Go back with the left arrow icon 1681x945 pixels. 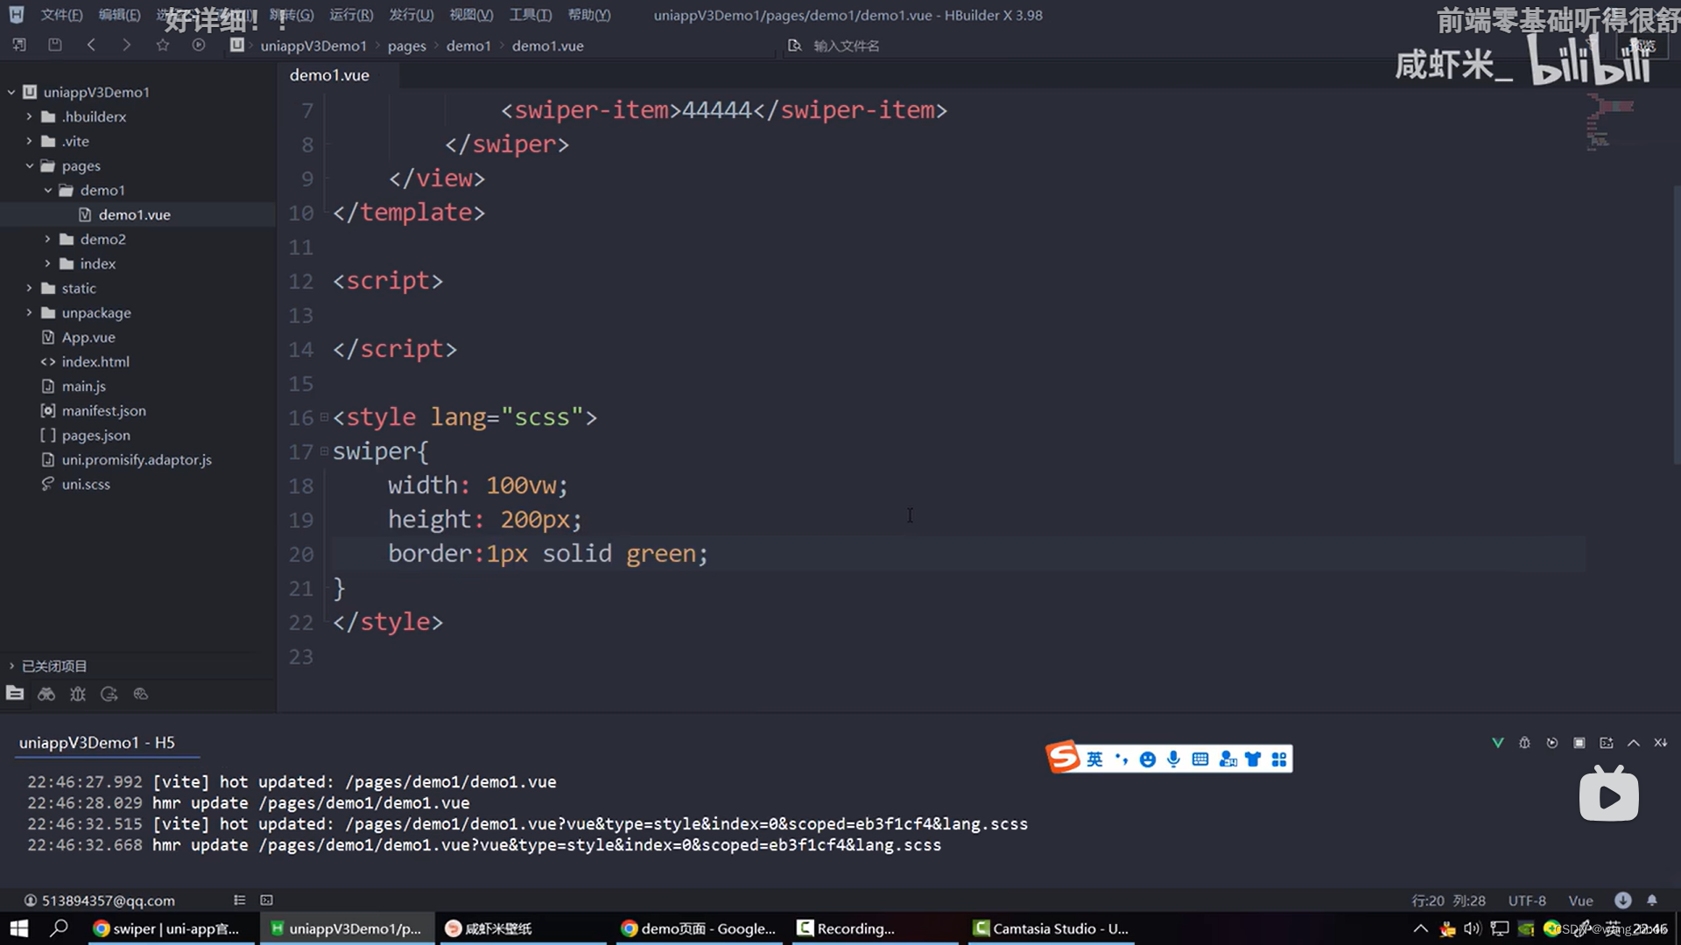click(91, 45)
